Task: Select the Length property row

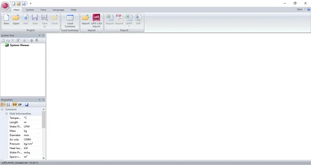Action: (x=25, y=122)
